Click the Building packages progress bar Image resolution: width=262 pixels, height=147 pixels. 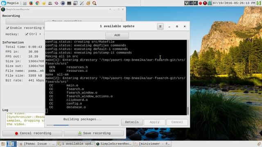(x=83, y=125)
